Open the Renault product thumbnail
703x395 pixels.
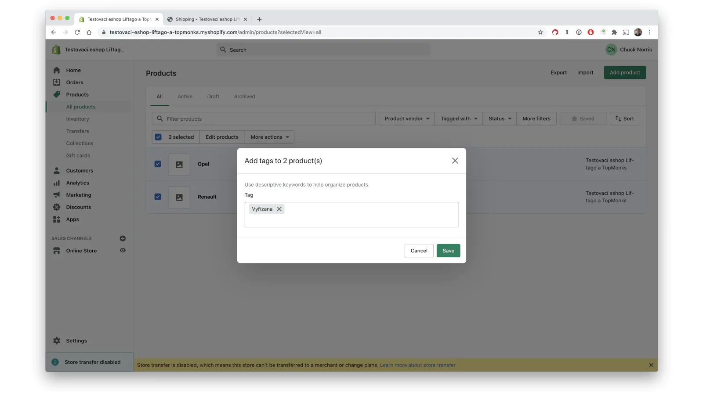[179, 197]
